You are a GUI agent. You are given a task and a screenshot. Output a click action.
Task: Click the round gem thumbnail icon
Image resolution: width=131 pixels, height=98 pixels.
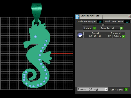point(80,35)
